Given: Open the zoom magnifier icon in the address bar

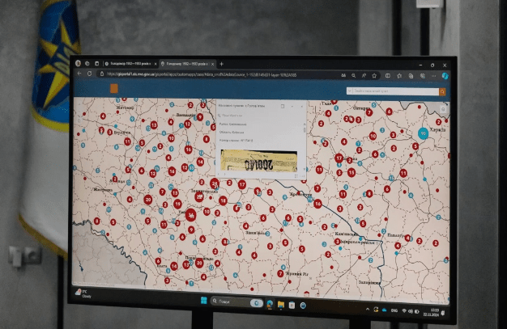Looking at the screenshot, I should click(x=353, y=75).
